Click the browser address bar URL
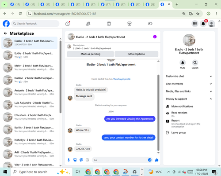 (65, 14)
